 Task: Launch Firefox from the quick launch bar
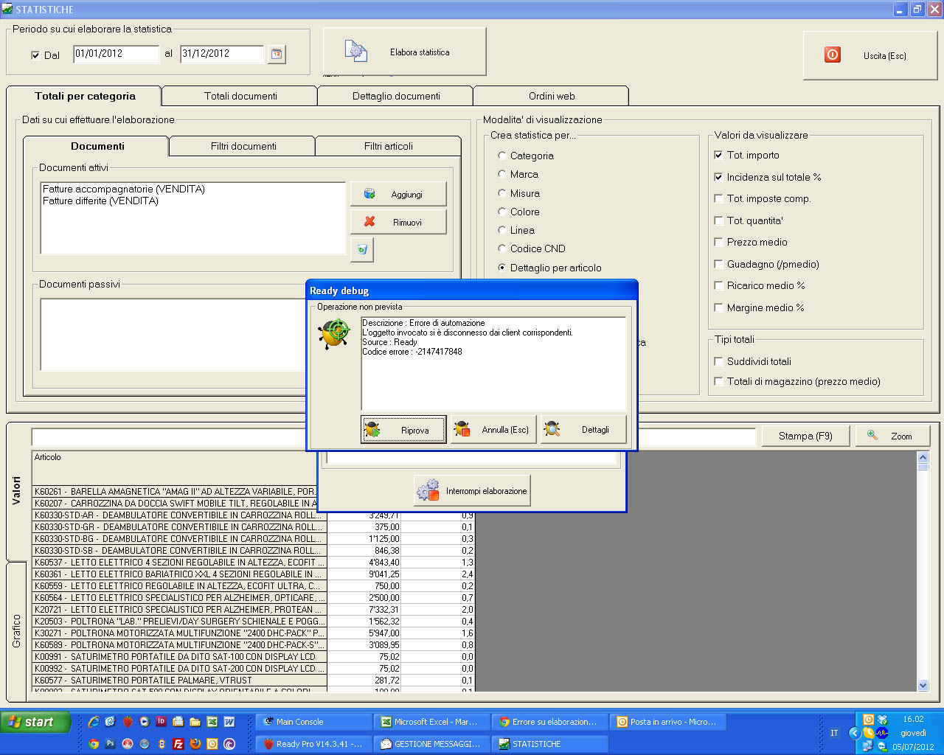[x=195, y=744]
